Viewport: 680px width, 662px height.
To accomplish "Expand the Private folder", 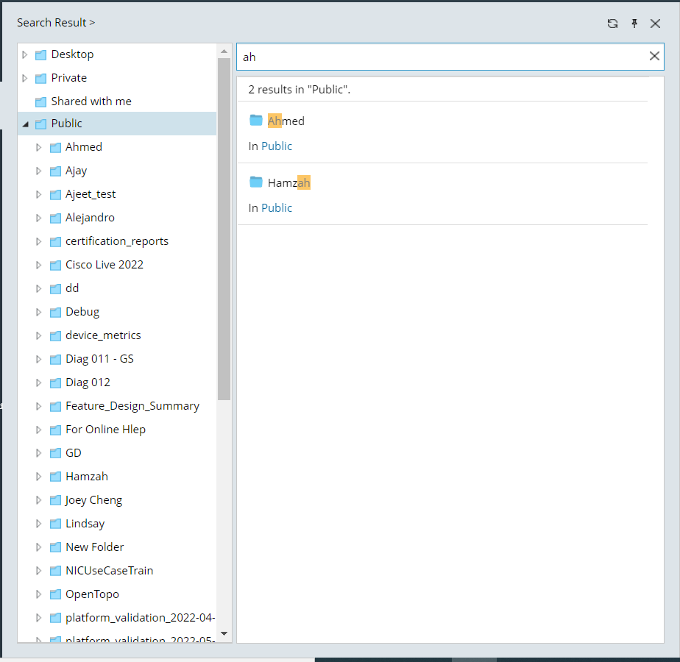I will coord(24,77).
